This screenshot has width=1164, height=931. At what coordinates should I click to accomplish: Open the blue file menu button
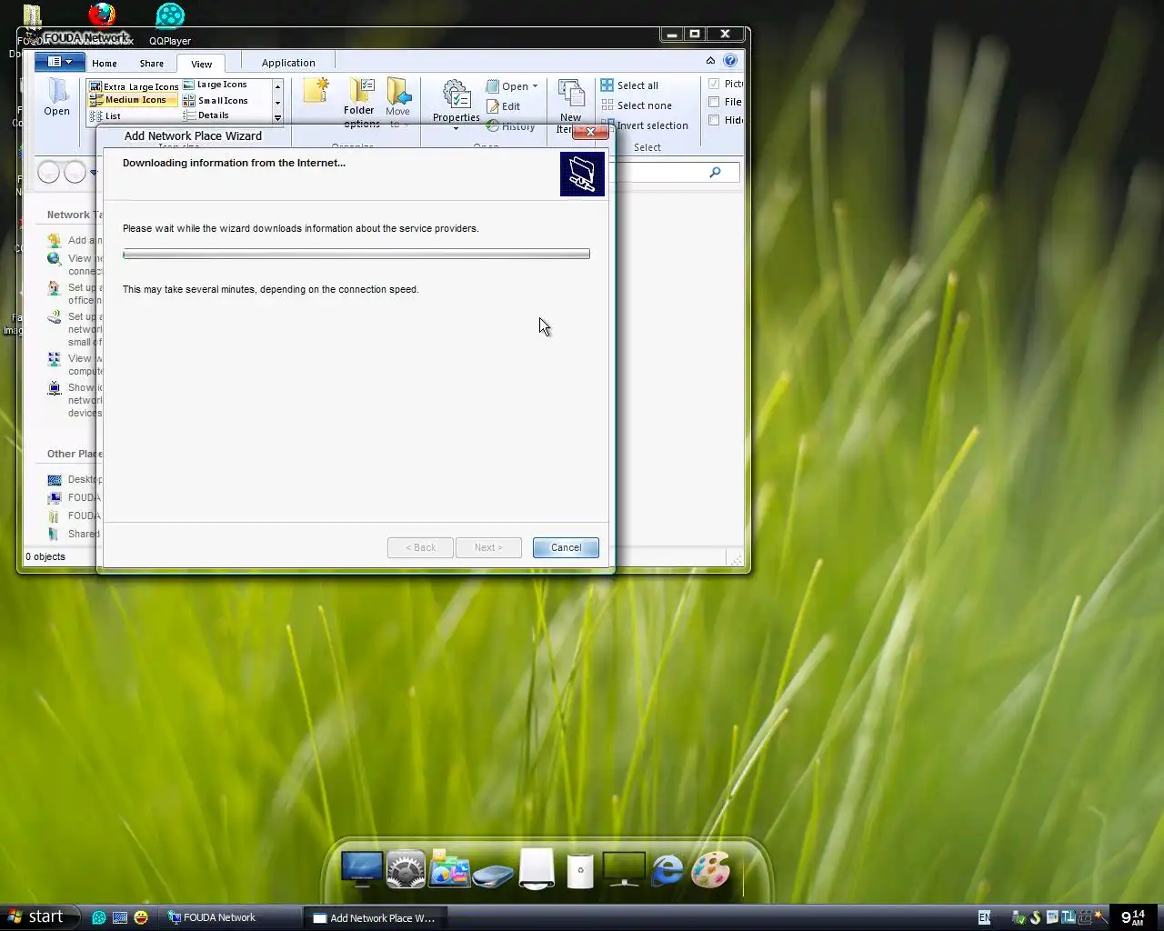tap(59, 62)
